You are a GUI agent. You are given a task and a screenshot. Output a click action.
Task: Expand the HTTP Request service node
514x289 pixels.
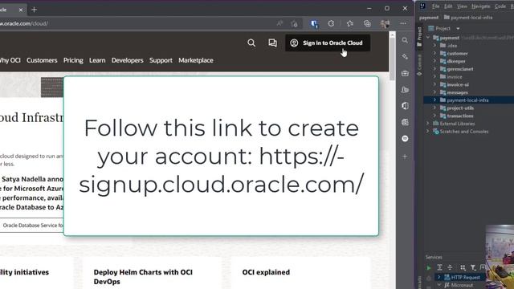[x=439, y=277]
